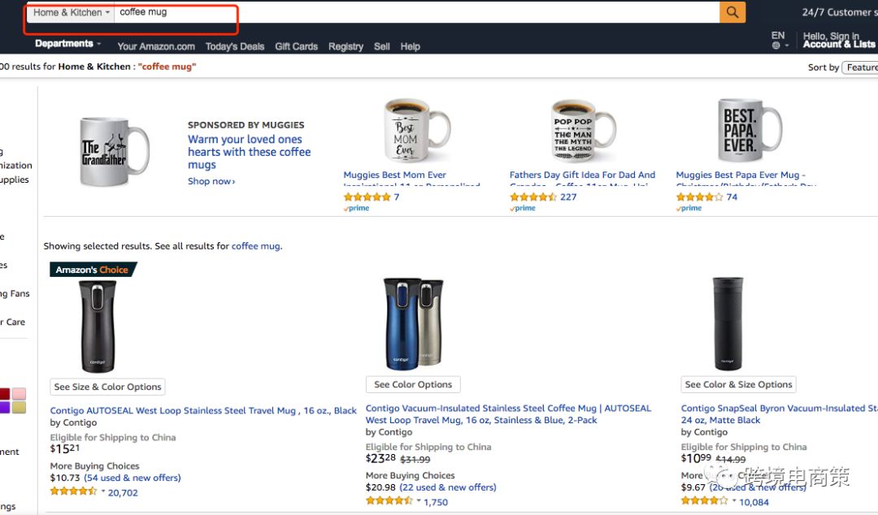The image size is (878, 515).
Task: Select the pink color swatch filter
Action: (x=19, y=394)
